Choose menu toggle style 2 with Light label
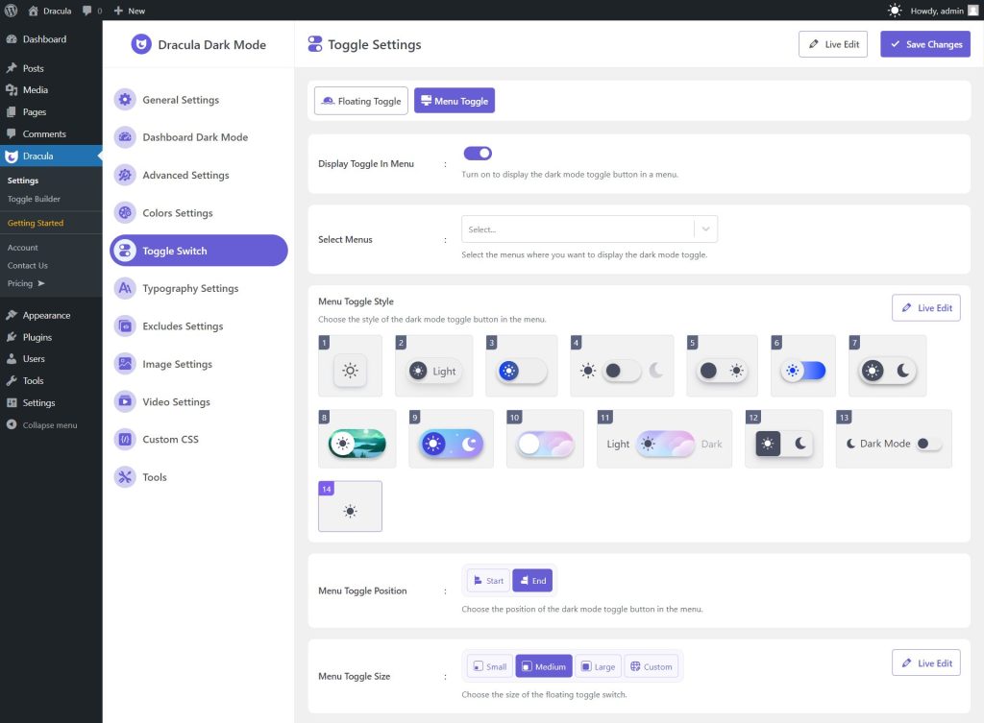The height and width of the screenshot is (723, 984). 433,366
